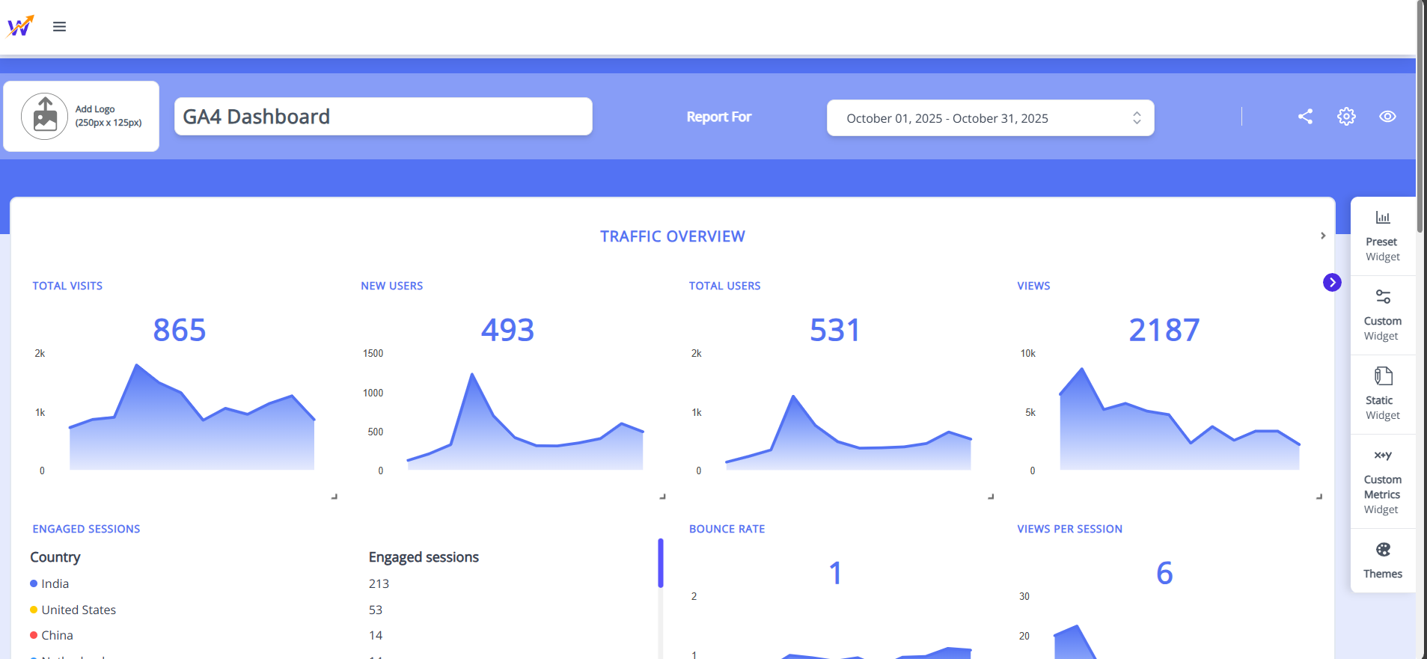Click the India country row
Image resolution: width=1427 pixels, height=659 pixels.
click(x=55, y=583)
